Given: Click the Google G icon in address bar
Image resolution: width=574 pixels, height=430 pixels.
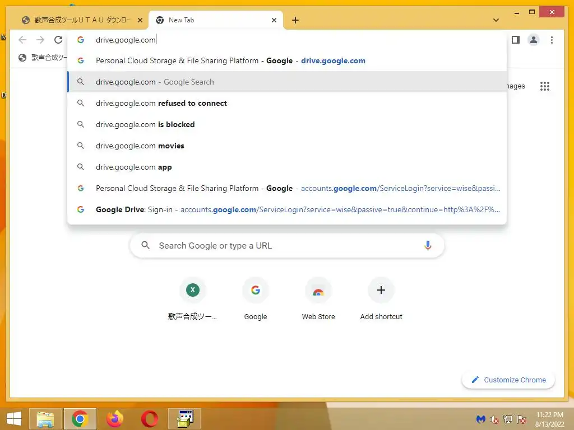Looking at the screenshot, I should [x=81, y=40].
